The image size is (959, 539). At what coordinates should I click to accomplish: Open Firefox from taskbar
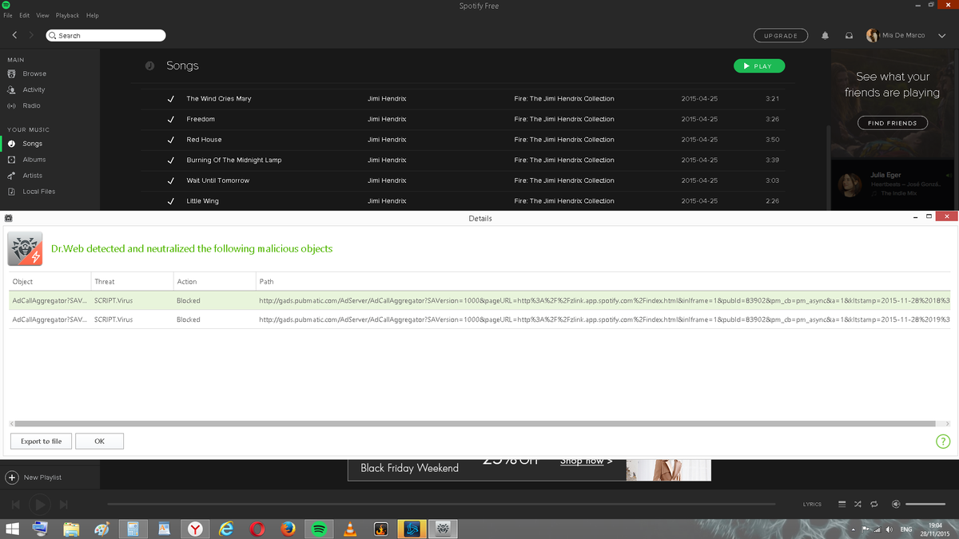pyautogui.click(x=288, y=529)
